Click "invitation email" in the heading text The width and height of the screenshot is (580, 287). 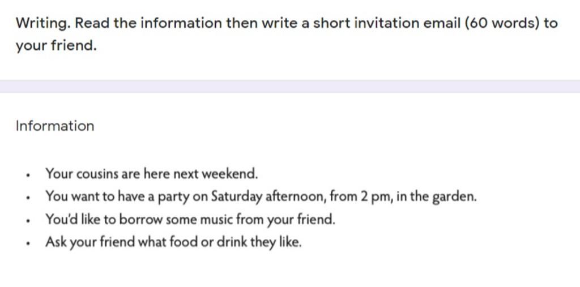[405, 23]
